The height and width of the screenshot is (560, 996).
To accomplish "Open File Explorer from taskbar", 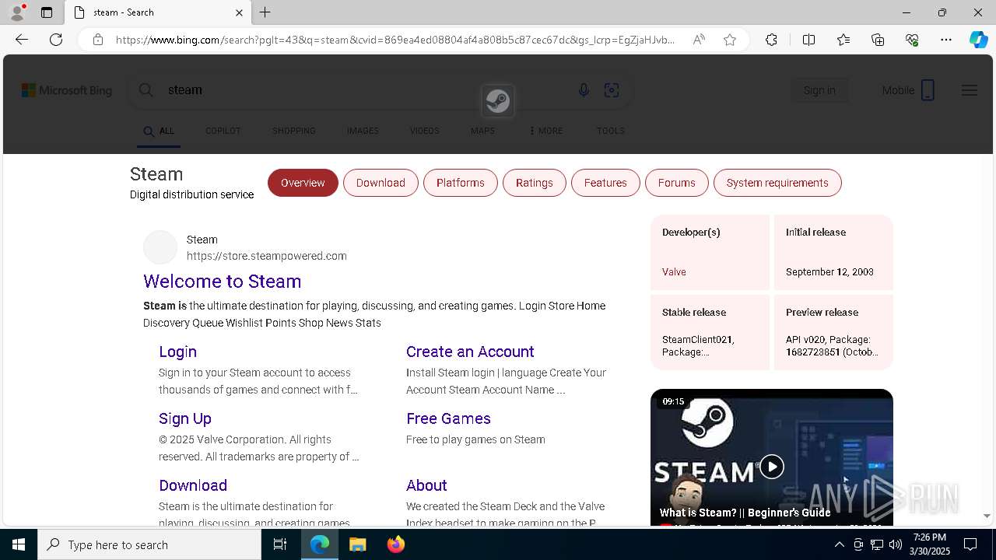I will coord(357,544).
